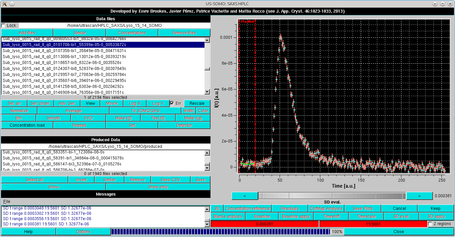Click the Movie button
This screenshot has width=455, height=237.
click(x=112, y=103)
